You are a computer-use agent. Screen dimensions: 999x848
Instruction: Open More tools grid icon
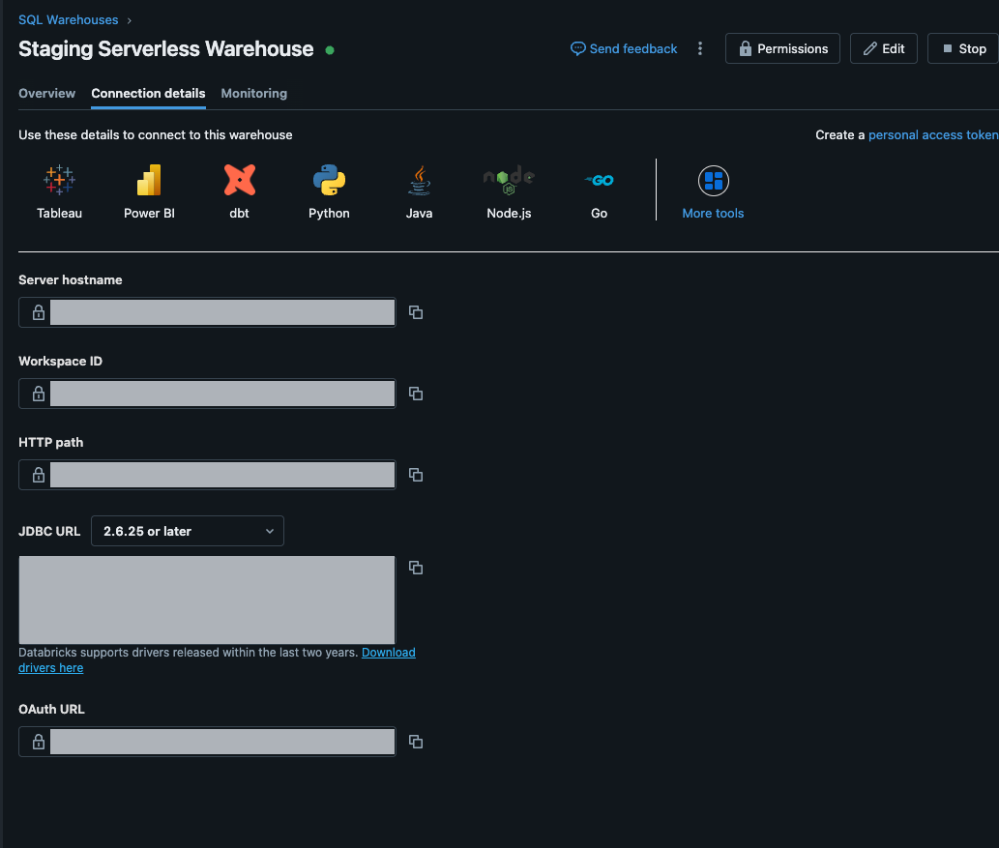click(714, 181)
